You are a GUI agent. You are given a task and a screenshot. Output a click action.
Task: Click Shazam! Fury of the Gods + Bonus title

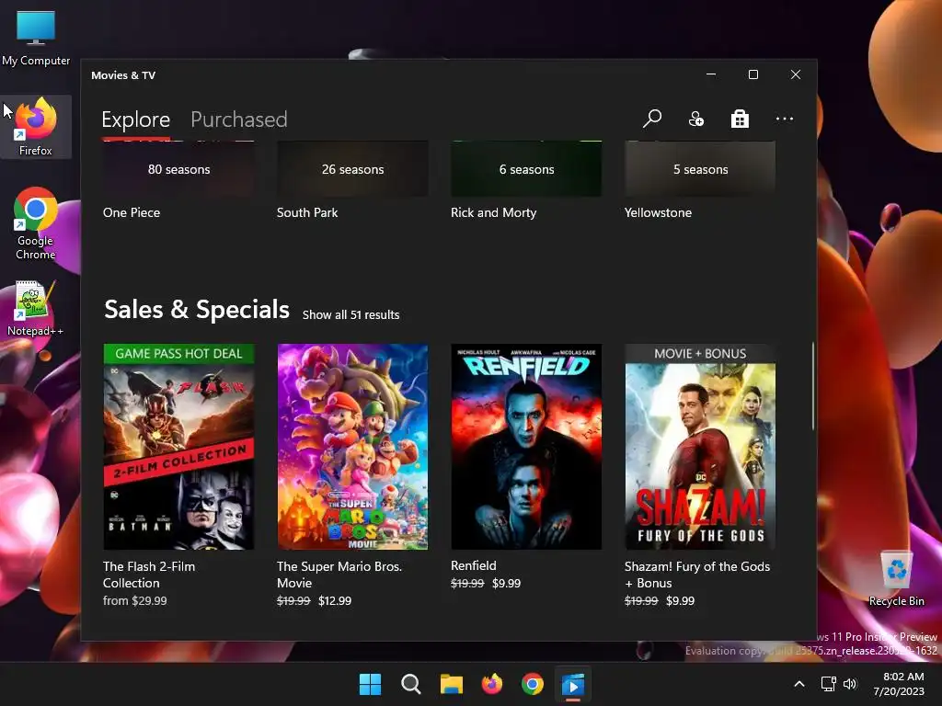697,575
